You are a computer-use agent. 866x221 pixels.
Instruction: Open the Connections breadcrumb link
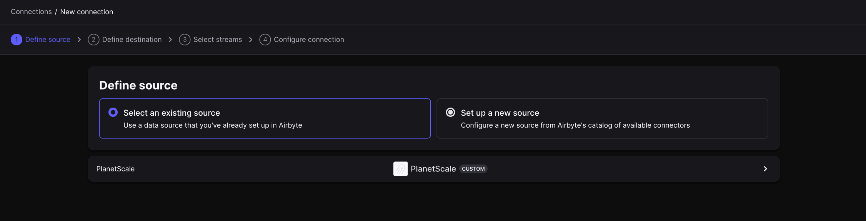pos(31,12)
